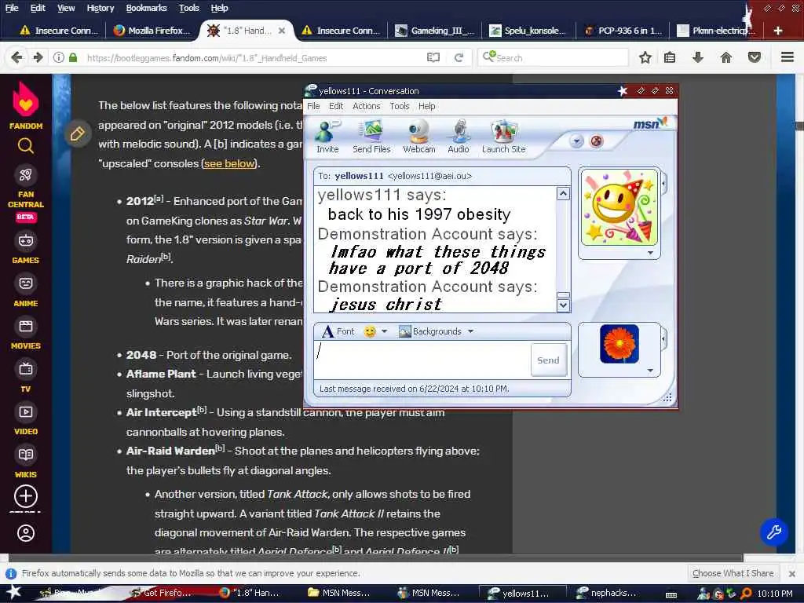
Task: Open the File menu in conversation window
Action: [x=313, y=106]
